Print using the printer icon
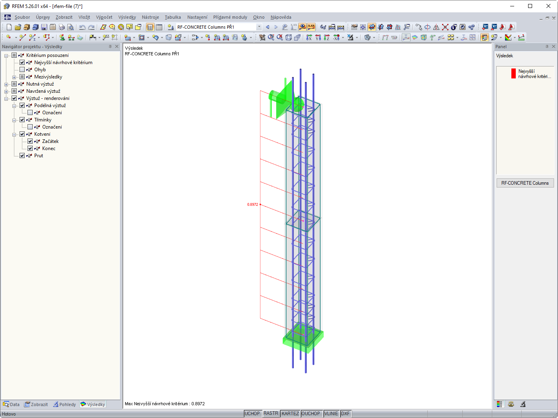 pos(62,27)
